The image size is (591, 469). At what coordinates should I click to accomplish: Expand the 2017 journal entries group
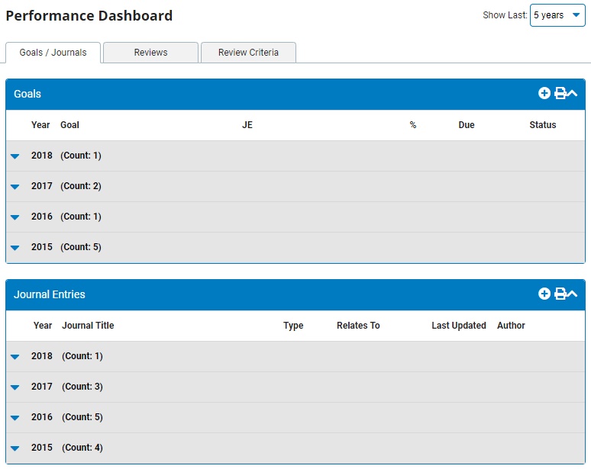click(x=15, y=387)
